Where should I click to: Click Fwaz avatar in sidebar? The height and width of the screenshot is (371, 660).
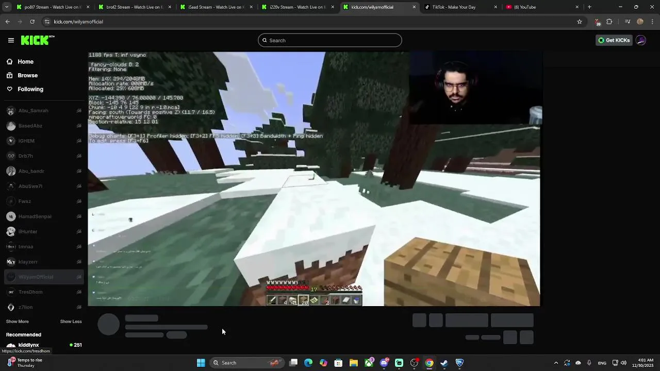click(x=11, y=201)
